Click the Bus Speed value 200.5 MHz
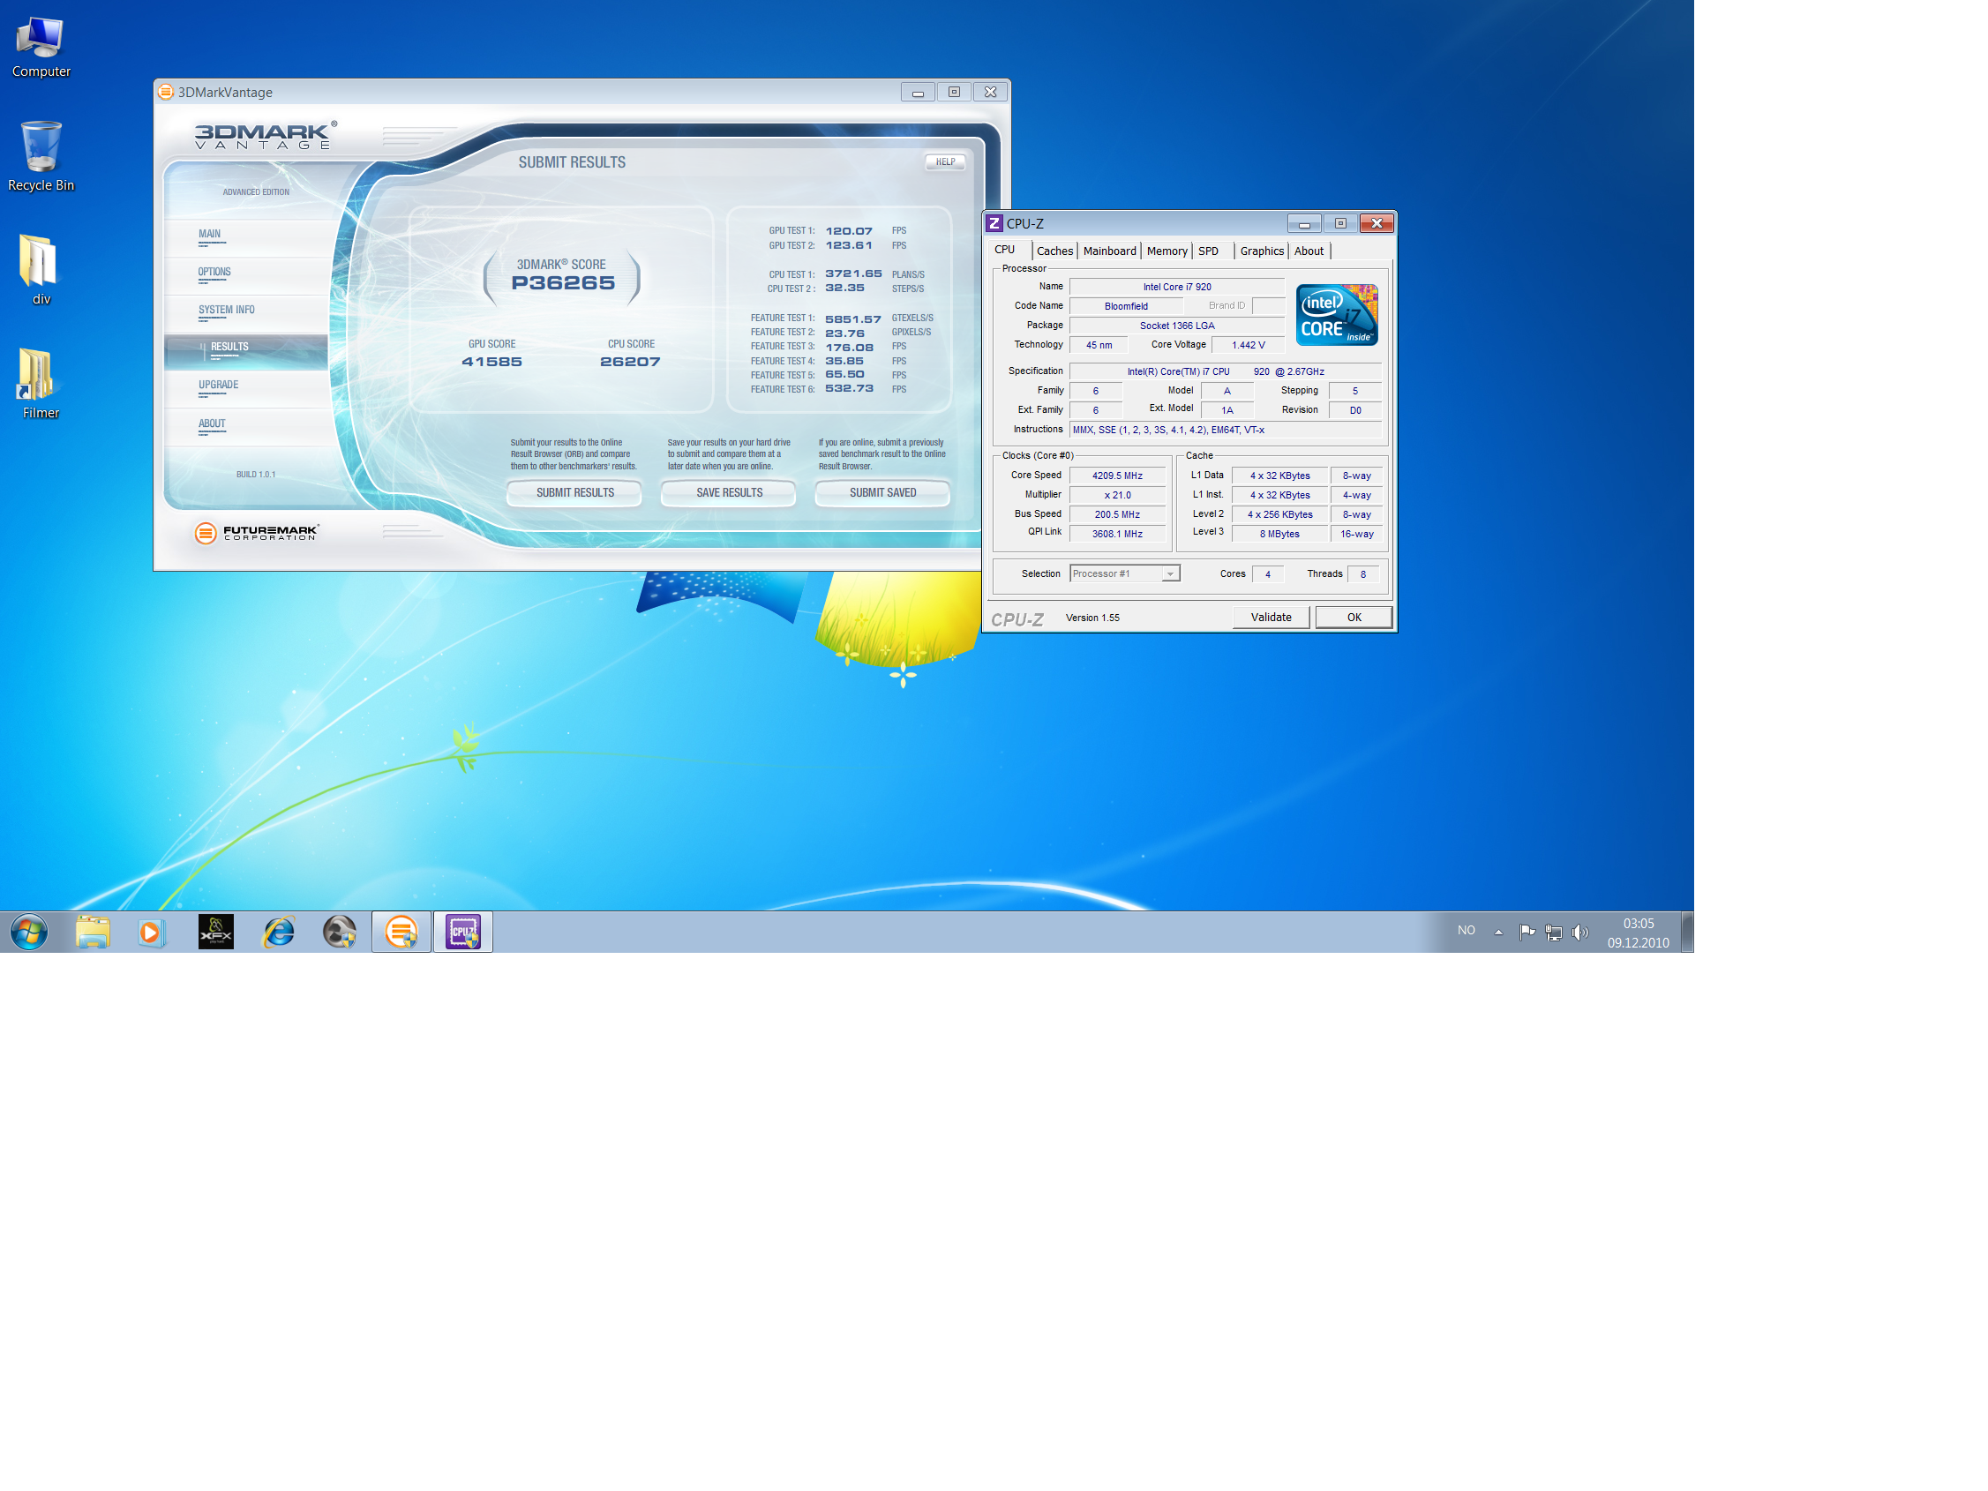1988x1491 pixels. point(1117,515)
